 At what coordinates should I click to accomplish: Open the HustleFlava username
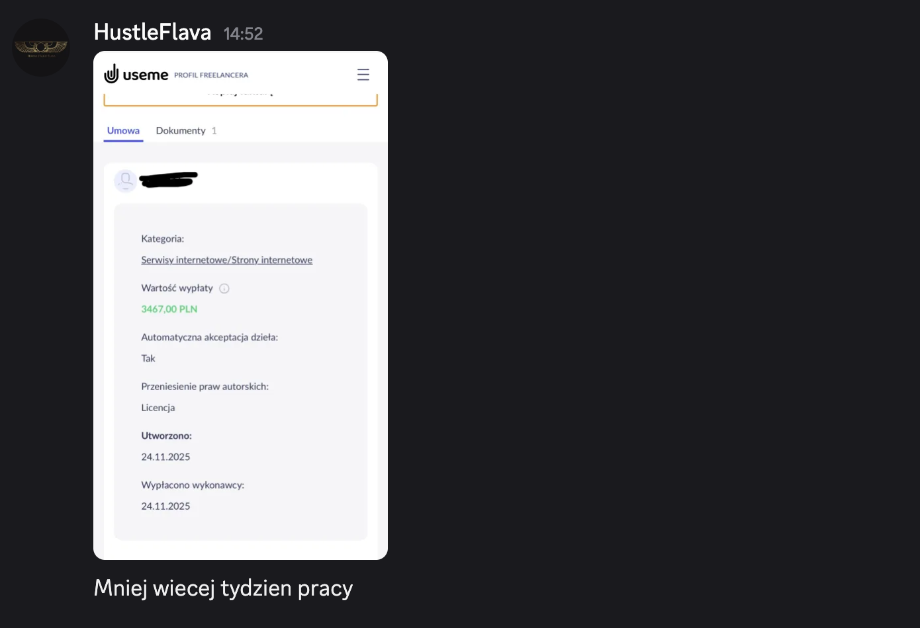pos(152,32)
